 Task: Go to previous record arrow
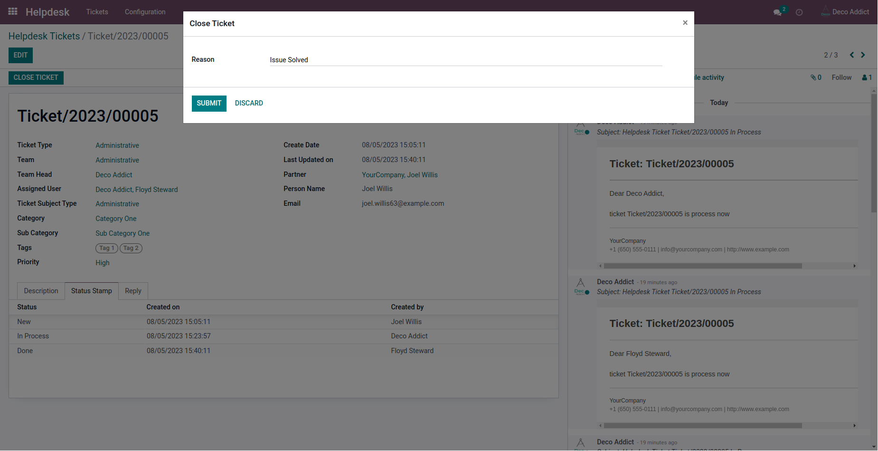coord(852,55)
